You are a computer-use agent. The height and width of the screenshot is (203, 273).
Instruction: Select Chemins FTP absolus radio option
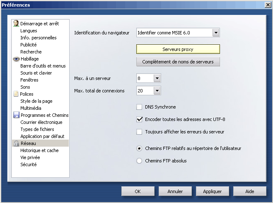click(139, 160)
